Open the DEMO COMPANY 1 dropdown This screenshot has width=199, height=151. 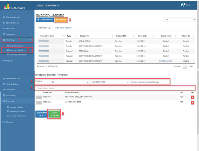pos(49,6)
